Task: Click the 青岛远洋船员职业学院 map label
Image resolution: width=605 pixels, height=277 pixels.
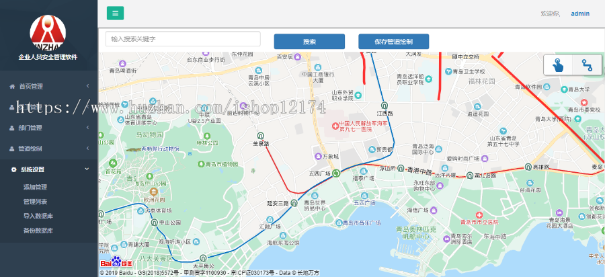Action: pyautogui.click(x=411, y=79)
